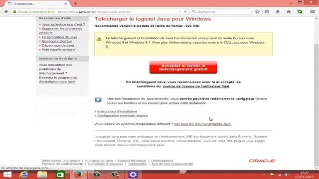Open a new tab with plus button

[76, 3]
